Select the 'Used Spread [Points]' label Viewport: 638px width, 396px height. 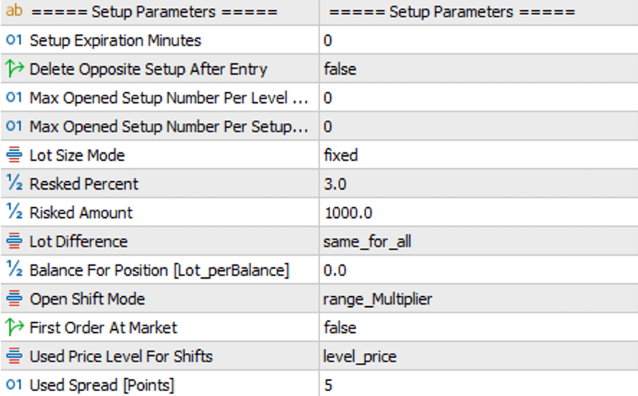tap(101, 385)
